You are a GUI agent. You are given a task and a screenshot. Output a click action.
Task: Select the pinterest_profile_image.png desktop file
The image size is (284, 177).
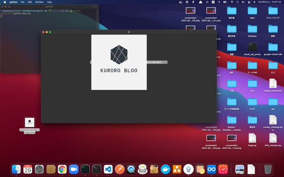[30, 125]
